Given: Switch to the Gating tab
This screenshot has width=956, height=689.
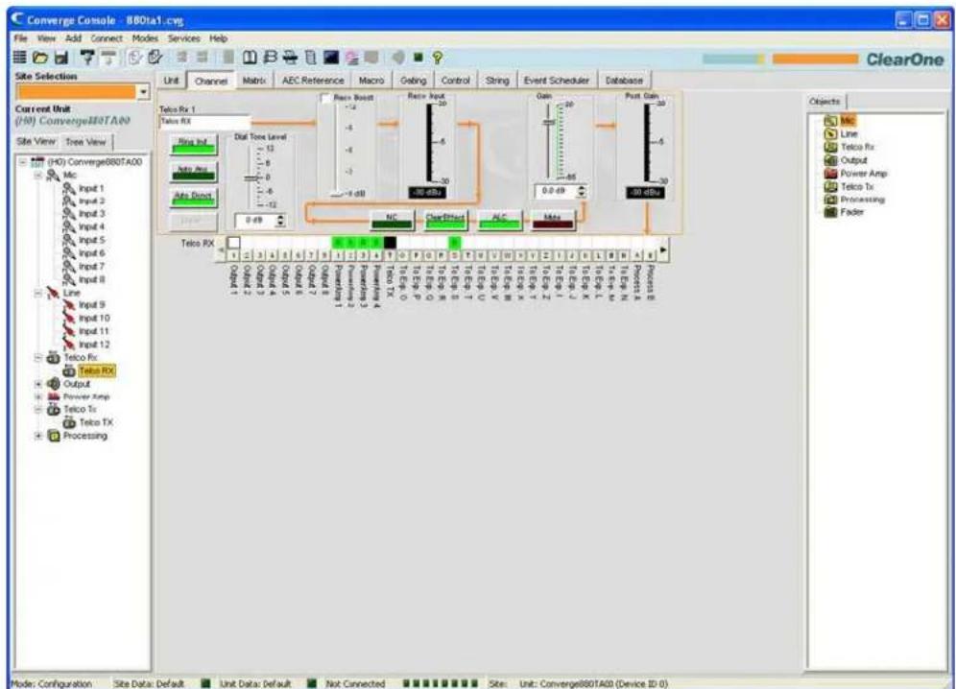Looking at the screenshot, I should click(414, 81).
